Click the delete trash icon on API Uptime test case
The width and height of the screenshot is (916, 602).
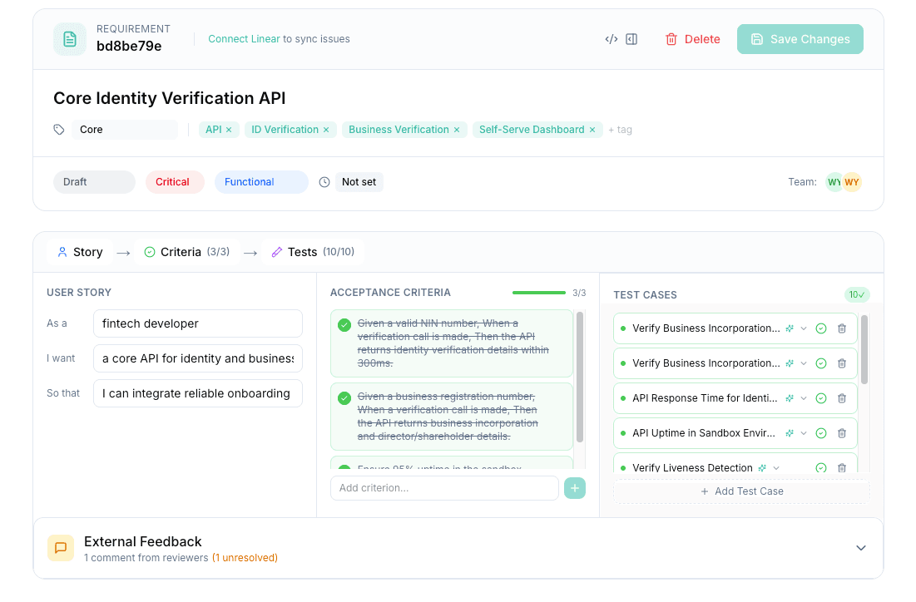(841, 432)
